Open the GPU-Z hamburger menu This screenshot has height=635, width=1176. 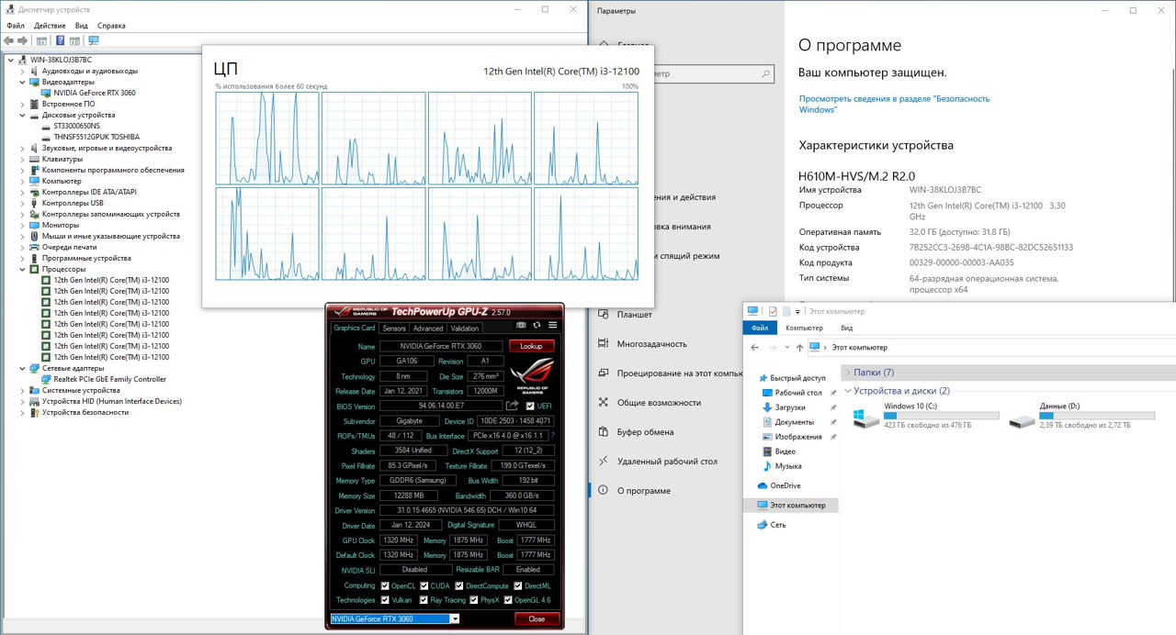tap(552, 325)
